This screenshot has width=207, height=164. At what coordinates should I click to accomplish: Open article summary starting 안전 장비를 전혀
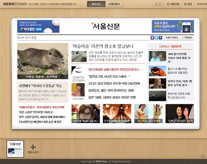pyautogui.click(x=116, y=56)
